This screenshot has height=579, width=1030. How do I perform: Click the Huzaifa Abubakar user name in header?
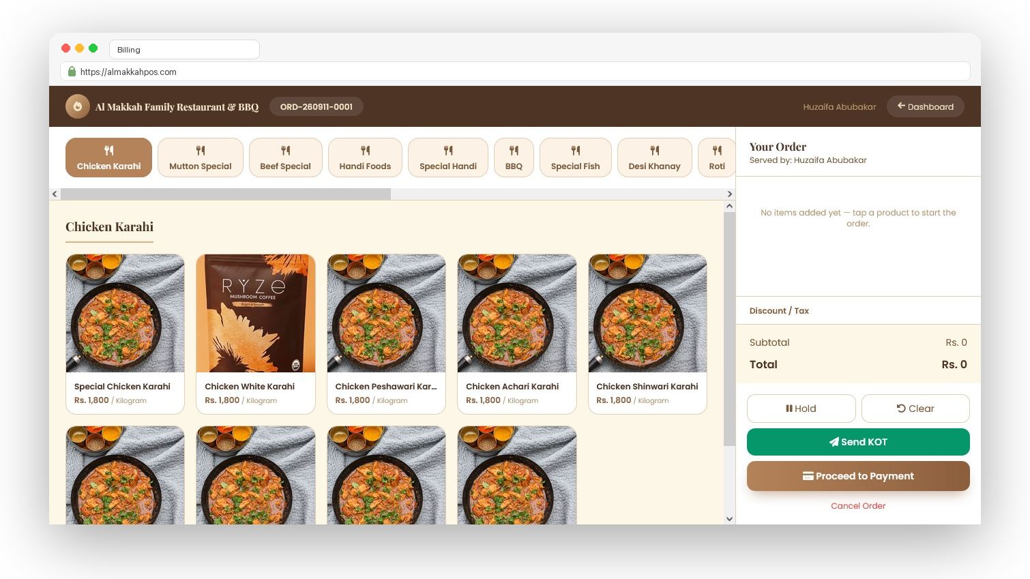pyautogui.click(x=840, y=107)
